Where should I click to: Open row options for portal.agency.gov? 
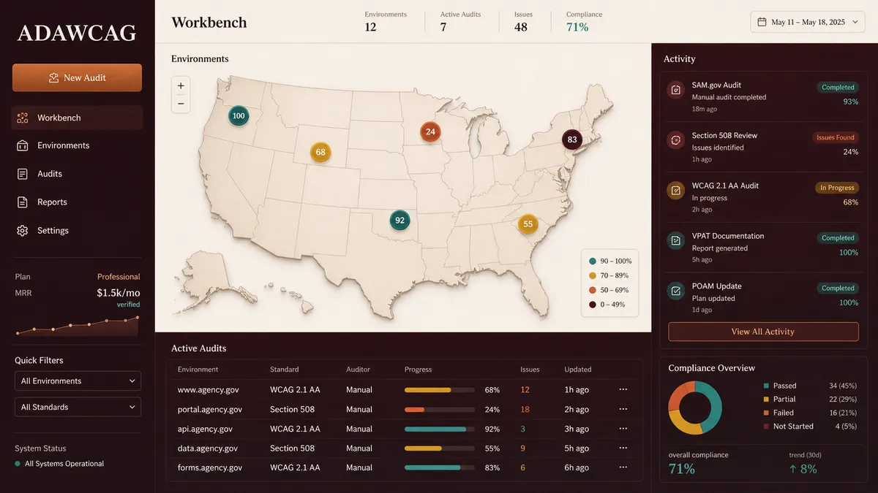click(623, 409)
